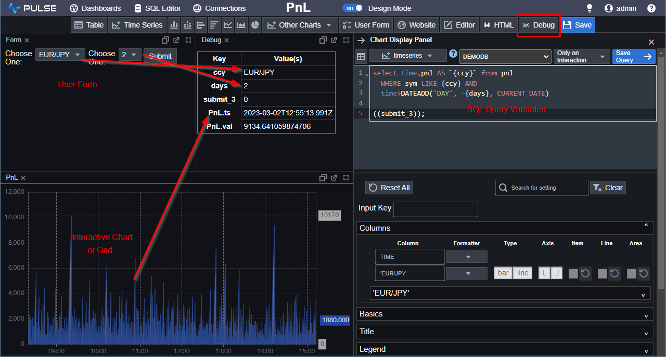The width and height of the screenshot is (666, 357).
Task: Open the timeseries chart type dropdown
Action: [x=408, y=56]
